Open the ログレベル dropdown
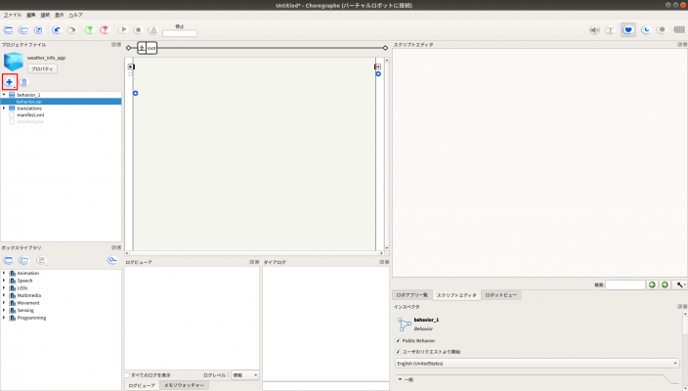The height and width of the screenshot is (391, 688). point(244,374)
